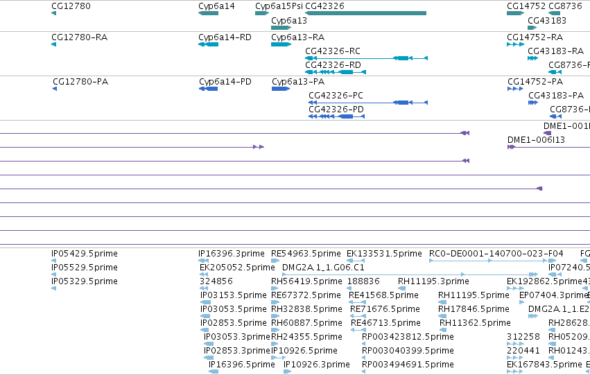Click the RH11362.5prime EST
590x375 pixels.
click(444, 330)
